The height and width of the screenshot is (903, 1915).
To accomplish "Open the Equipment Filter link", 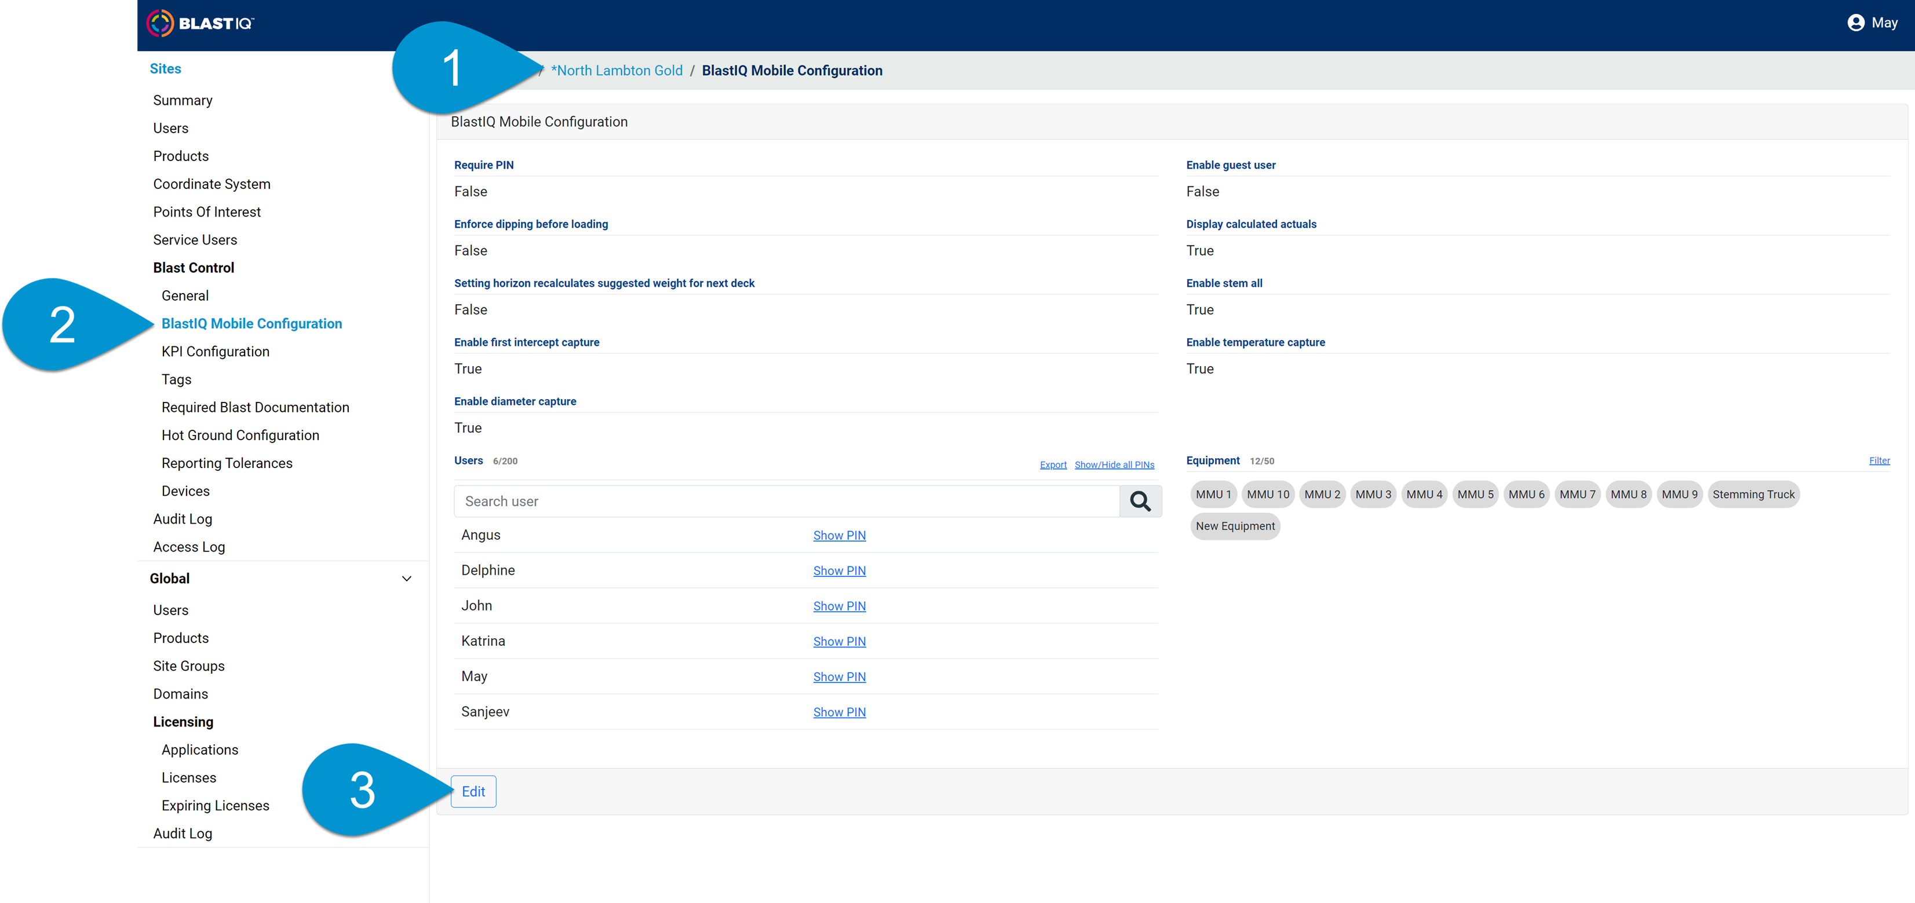I will (x=1879, y=461).
